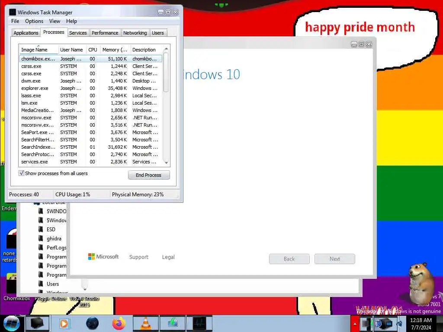Open Firefox from the taskbar
Image resolution: width=443 pixels, height=332 pixels.
click(119, 323)
